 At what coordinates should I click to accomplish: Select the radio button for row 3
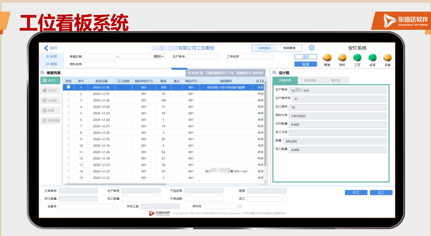click(68, 100)
